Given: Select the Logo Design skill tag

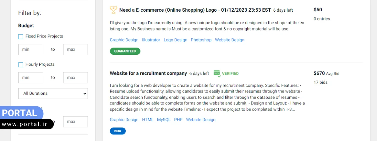Looking at the screenshot, I should tap(175, 40).
